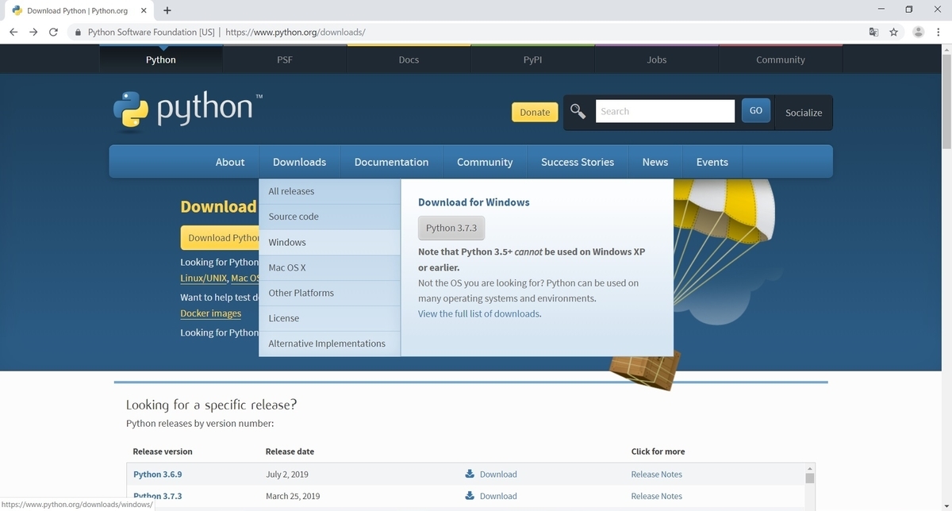The width and height of the screenshot is (952, 511).
Task: Click the GO search button
Action: (x=756, y=110)
